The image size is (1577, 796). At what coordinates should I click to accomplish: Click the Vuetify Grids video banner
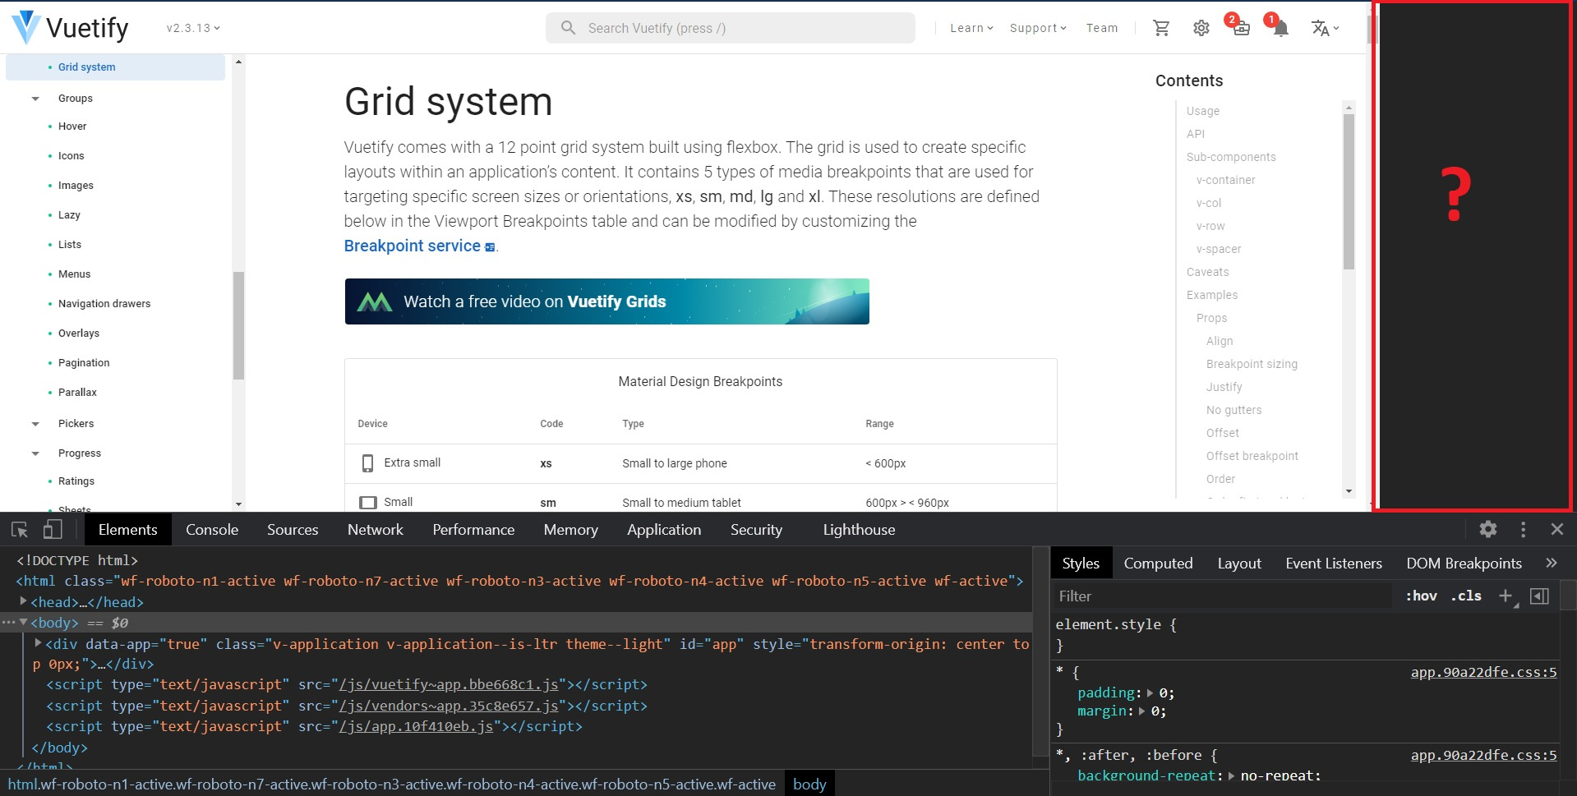[x=606, y=301]
